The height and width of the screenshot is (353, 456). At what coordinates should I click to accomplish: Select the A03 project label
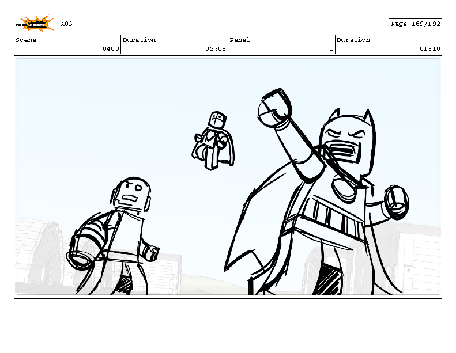66,24
